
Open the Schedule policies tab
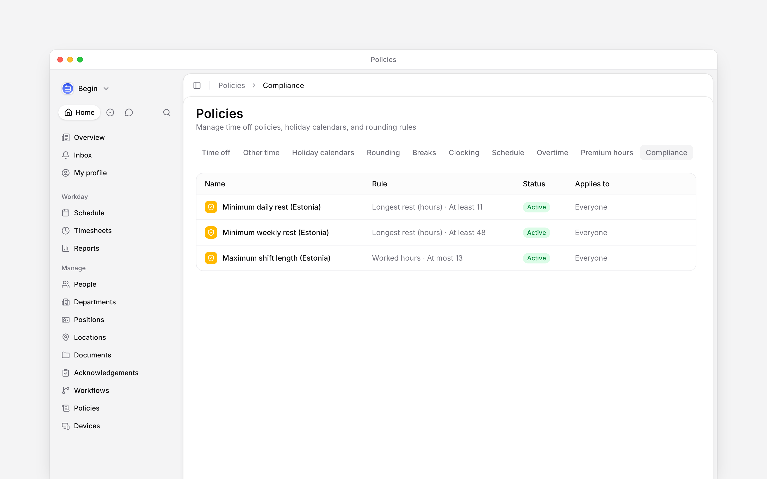pos(508,153)
